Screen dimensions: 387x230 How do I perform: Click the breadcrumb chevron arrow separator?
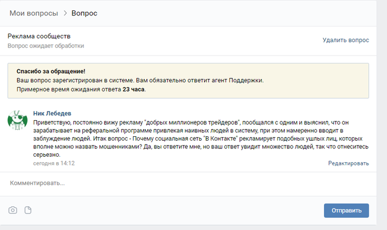(65, 13)
